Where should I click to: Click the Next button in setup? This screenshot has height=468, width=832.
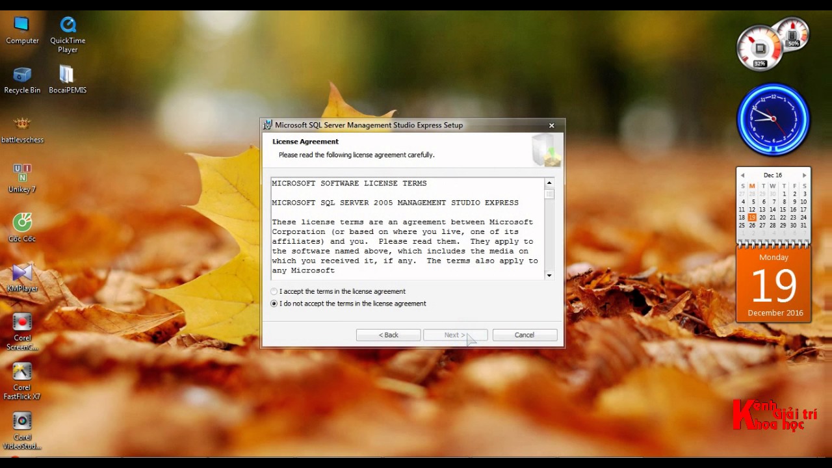coord(455,335)
